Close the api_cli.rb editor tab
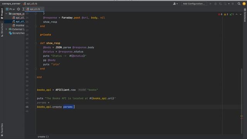The width and height of the screenshot is (247, 139). point(42,9)
